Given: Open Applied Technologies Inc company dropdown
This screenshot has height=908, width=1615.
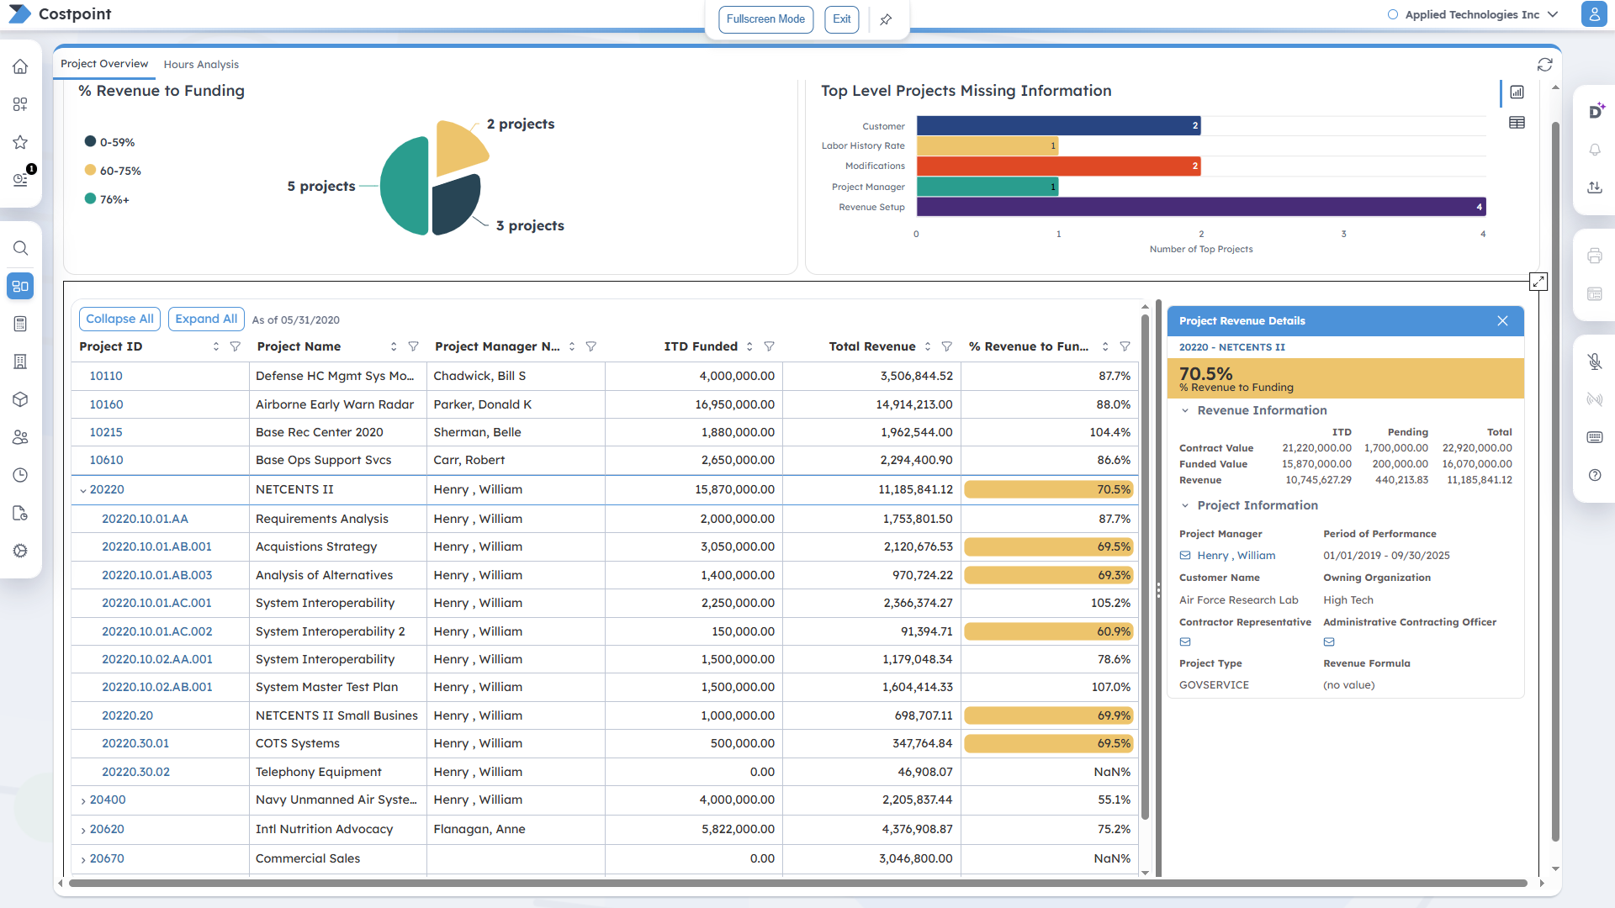Looking at the screenshot, I should click(x=1472, y=14).
